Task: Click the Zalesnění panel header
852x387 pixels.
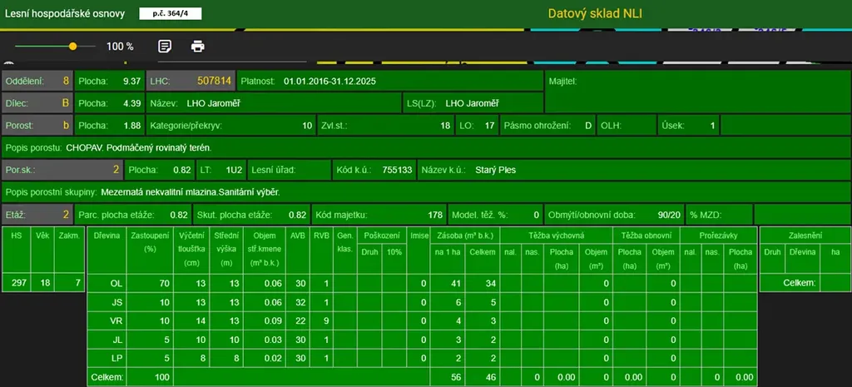Action: pyautogui.click(x=800, y=236)
